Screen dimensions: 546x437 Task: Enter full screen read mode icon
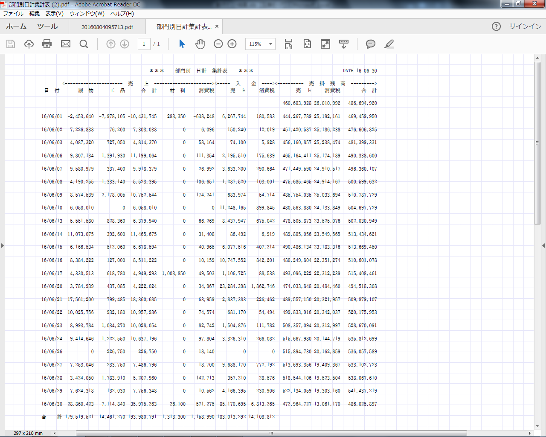325,44
